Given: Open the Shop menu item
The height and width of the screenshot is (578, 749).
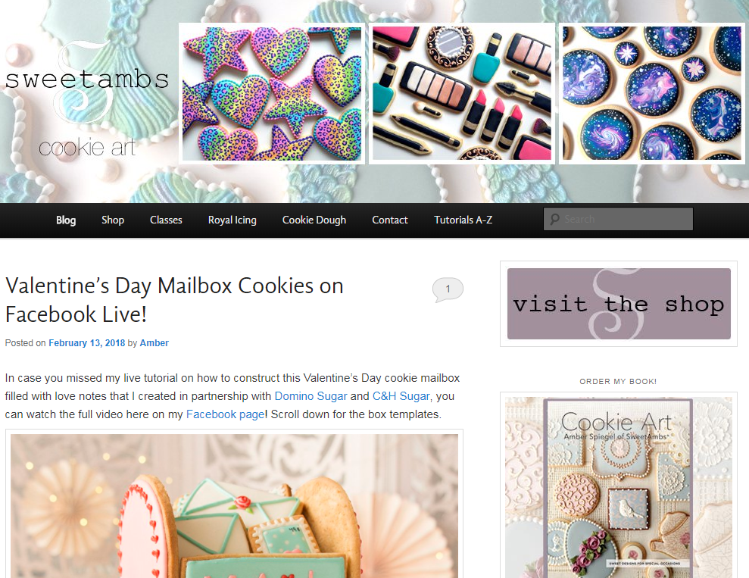Looking at the screenshot, I should (x=113, y=220).
